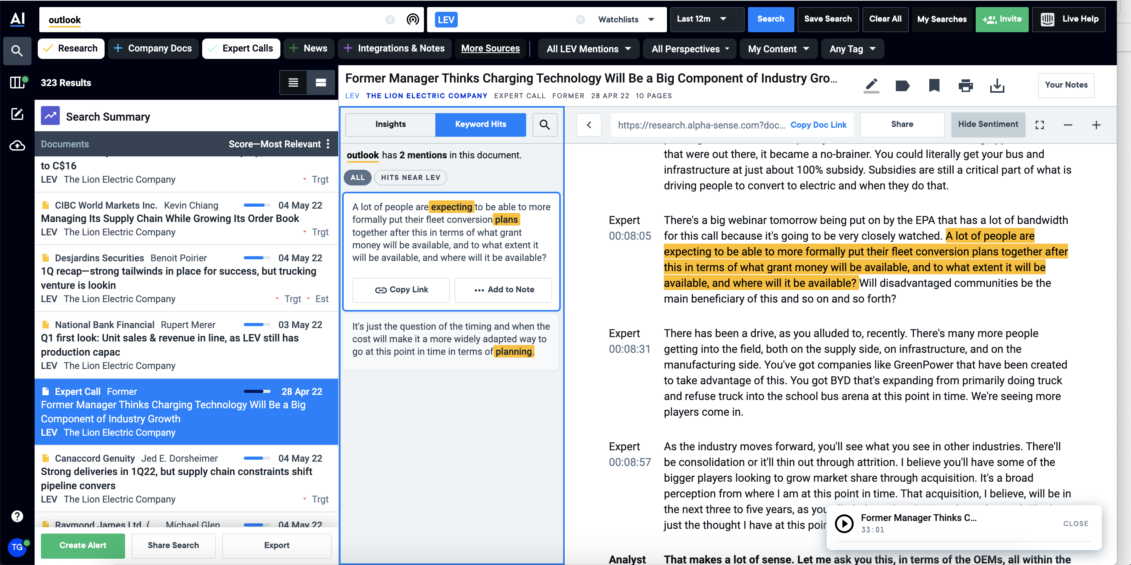Click Save Search button
This screenshot has height=565, width=1131.
pos(828,19)
